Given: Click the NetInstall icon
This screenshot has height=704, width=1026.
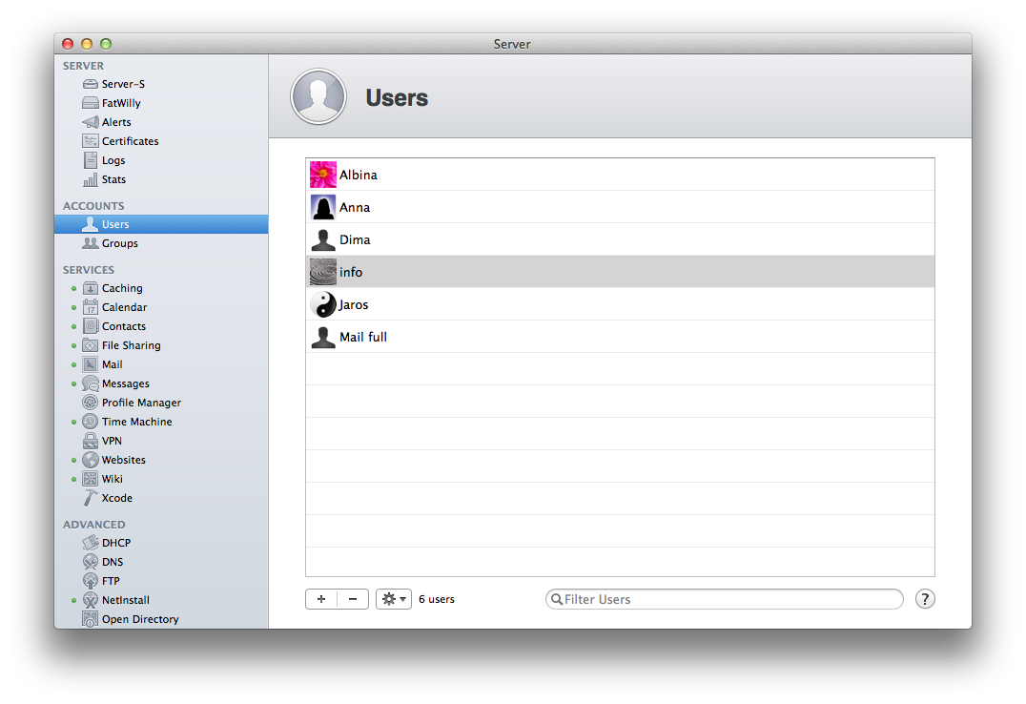Looking at the screenshot, I should pos(91,600).
